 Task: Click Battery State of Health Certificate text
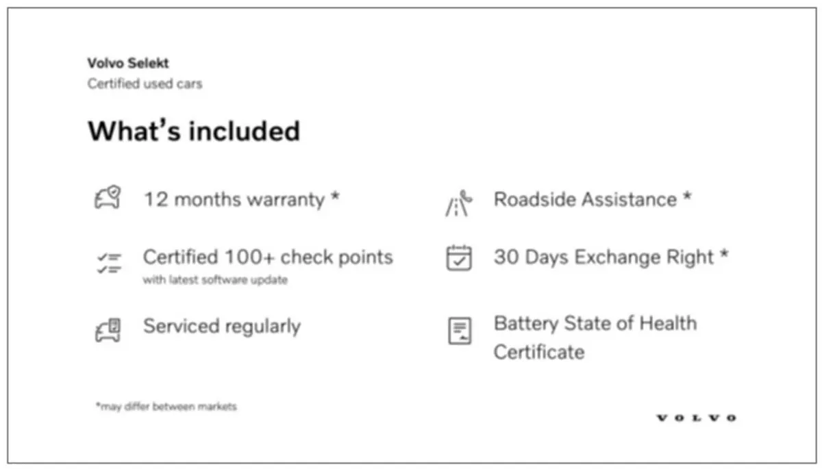tap(595, 338)
